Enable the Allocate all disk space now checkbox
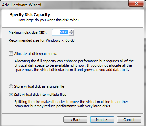Viewport: 146px width, 126px height. (11, 54)
